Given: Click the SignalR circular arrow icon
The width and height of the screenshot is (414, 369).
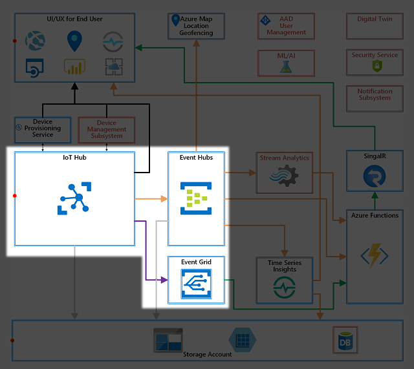Looking at the screenshot, I should tap(375, 176).
